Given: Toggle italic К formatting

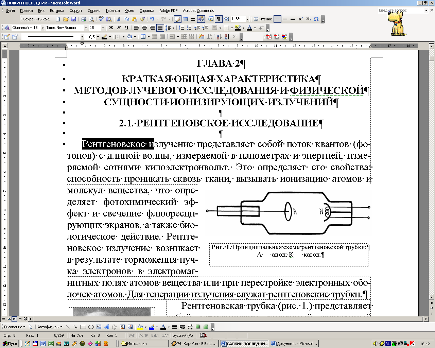Looking at the screenshot, I should (119, 28).
